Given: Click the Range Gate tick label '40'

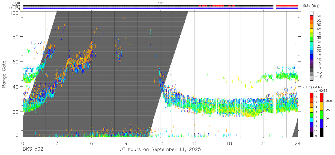Looking at the screenshot, I should 16,87.
